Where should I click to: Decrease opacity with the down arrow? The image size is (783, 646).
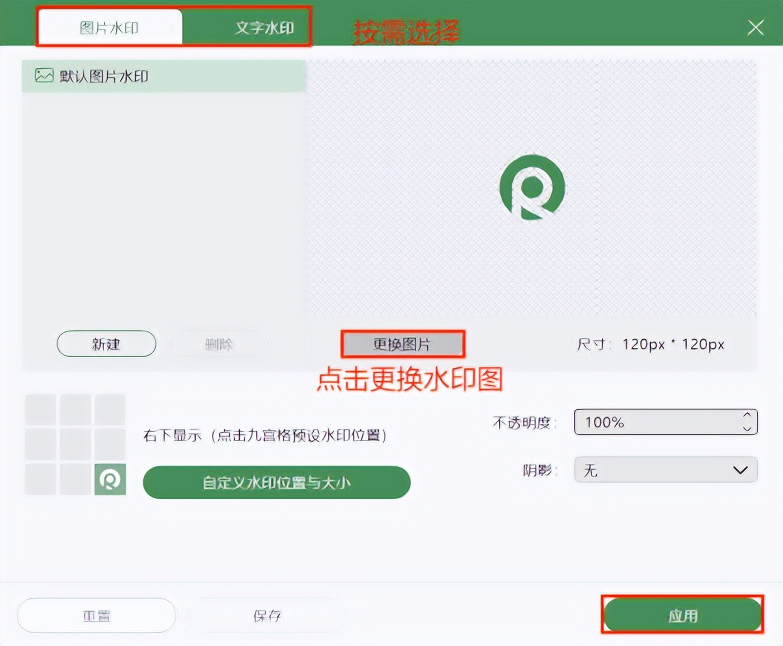[747, 428]
